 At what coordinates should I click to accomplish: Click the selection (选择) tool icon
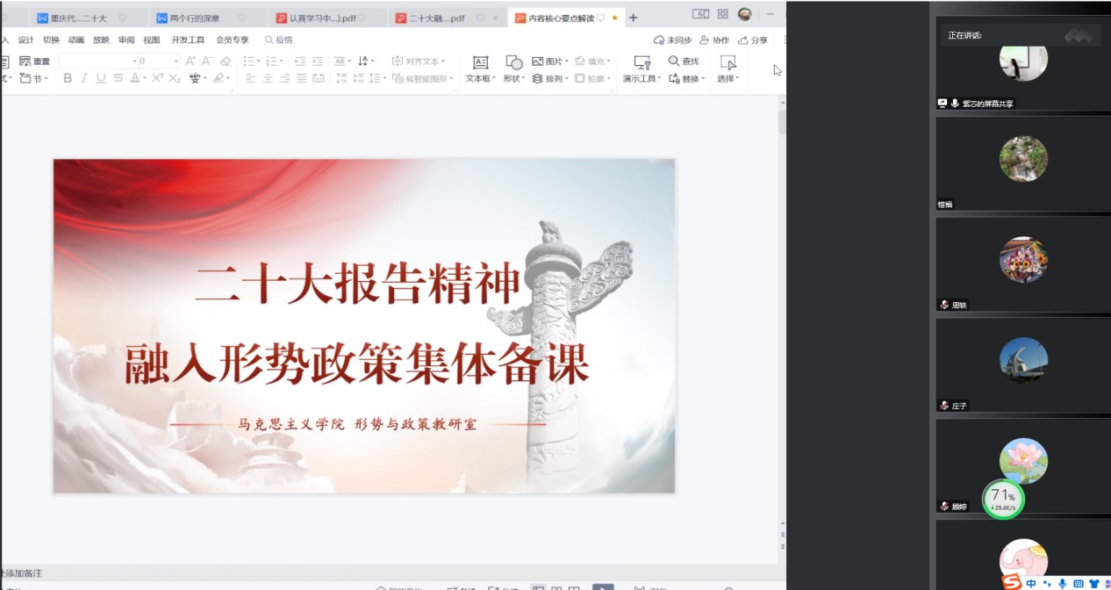[x=728, y=63]
